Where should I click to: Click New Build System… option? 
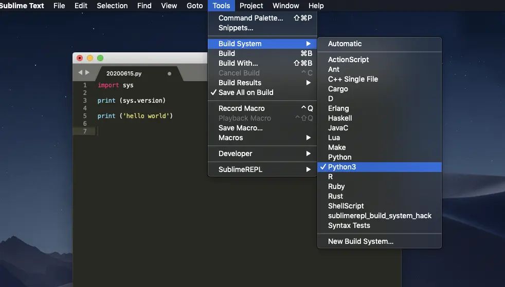point(380,241)
